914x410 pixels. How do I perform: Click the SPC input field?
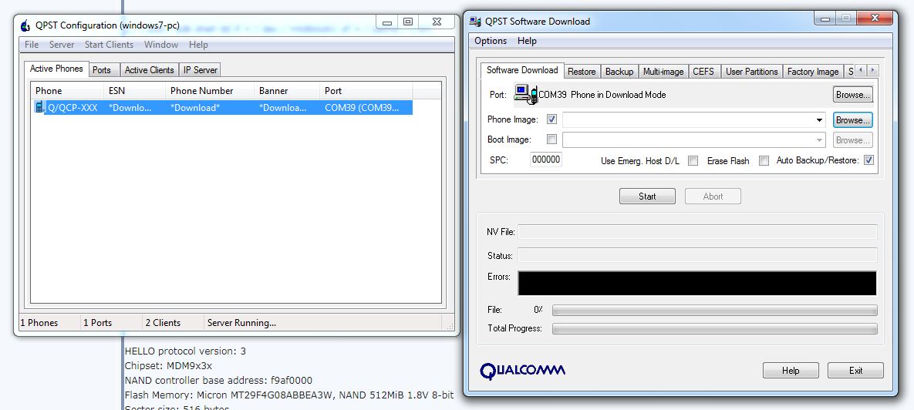click(546, 160)
